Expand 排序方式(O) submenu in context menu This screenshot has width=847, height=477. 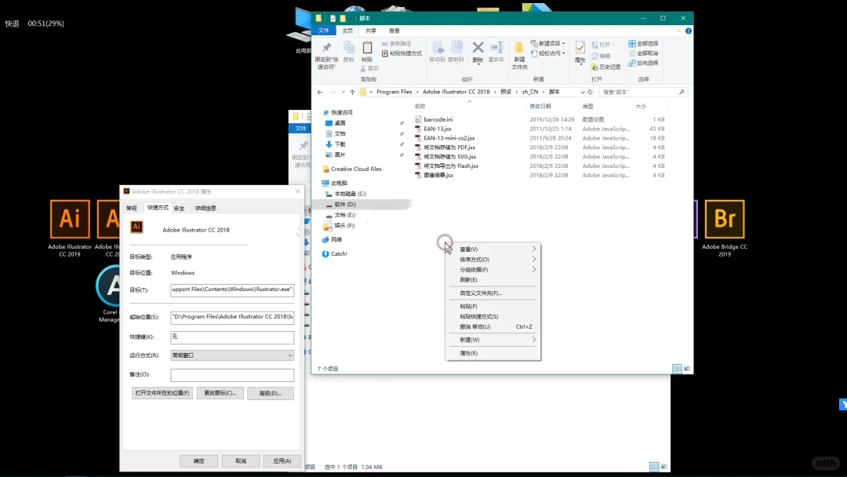tap(493, 260)
